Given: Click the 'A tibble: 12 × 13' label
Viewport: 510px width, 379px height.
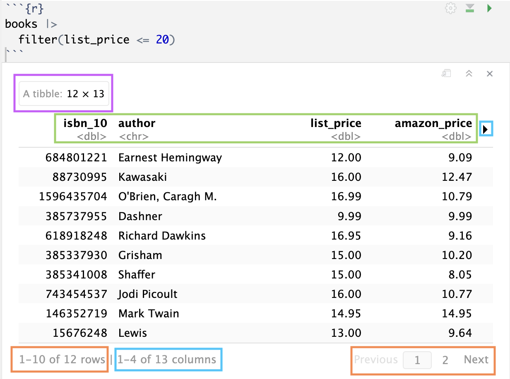Looking at the screenshot, I should (64, 94).
